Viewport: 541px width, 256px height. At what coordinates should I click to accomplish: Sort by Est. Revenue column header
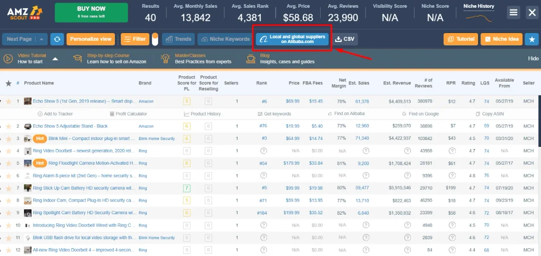pos(397,83)
